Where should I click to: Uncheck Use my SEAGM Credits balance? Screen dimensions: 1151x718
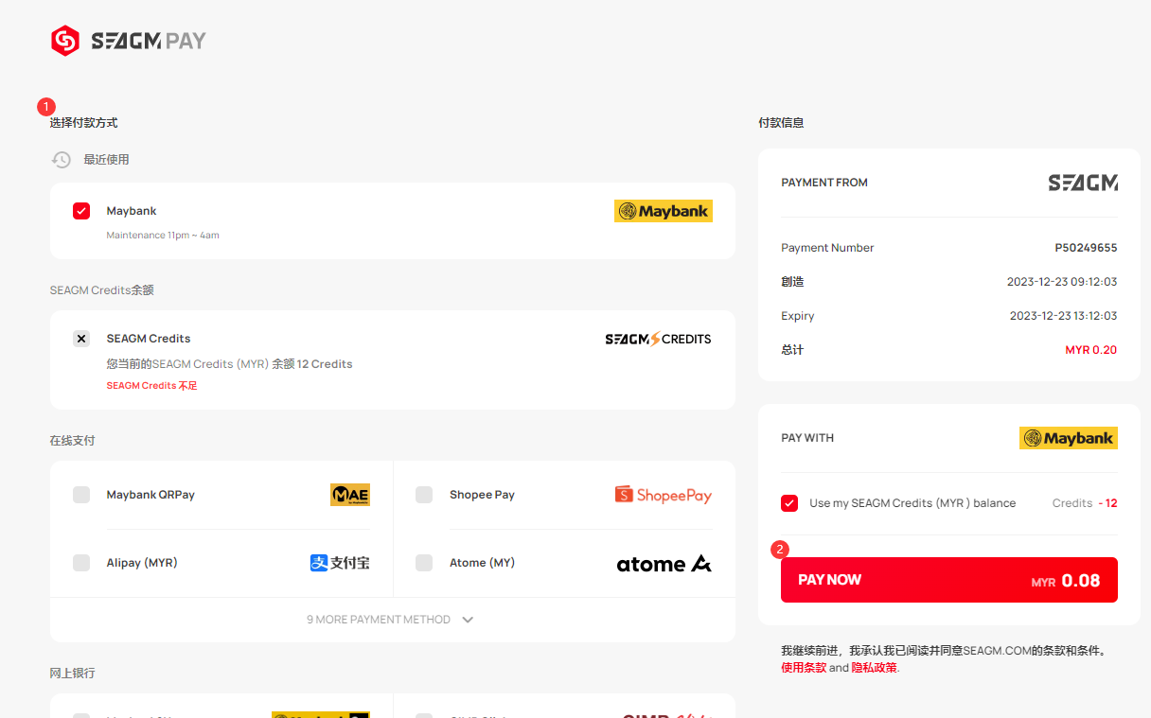[x=789, y=503]
